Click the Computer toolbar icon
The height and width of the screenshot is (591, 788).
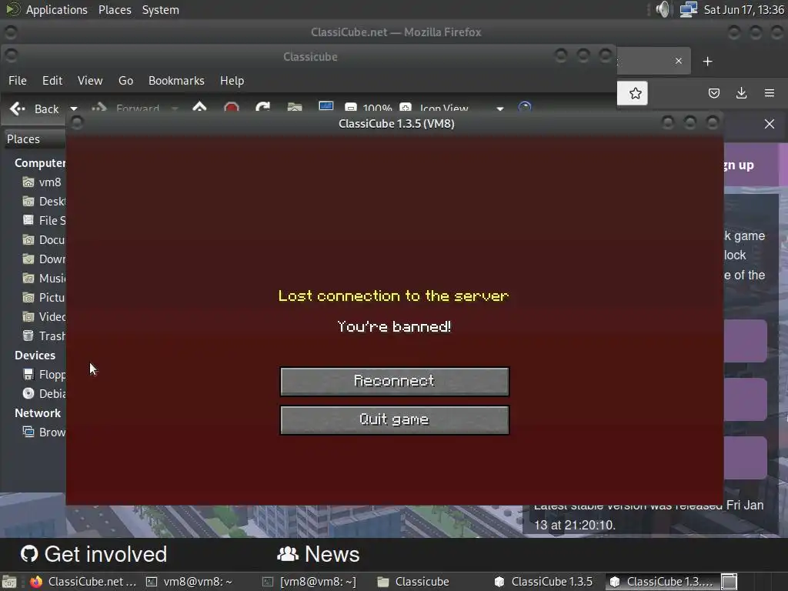click(x=326, y=107)
